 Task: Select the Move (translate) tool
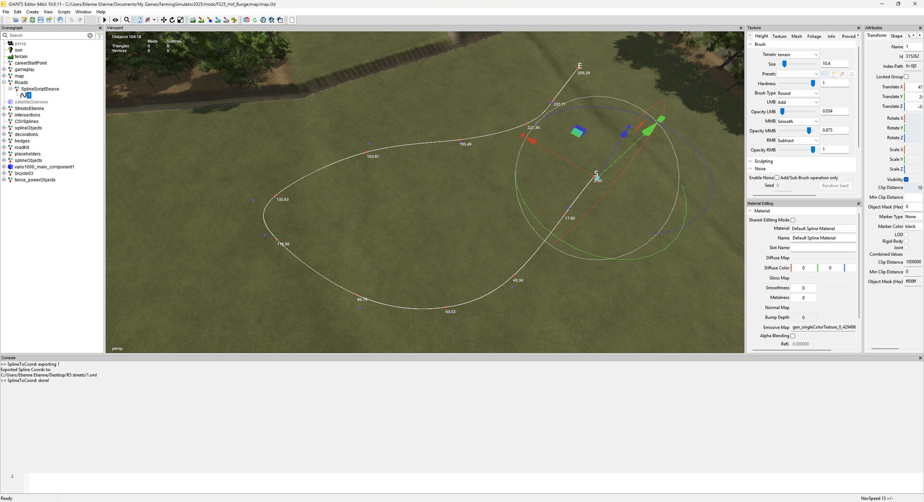coord(164,20)
